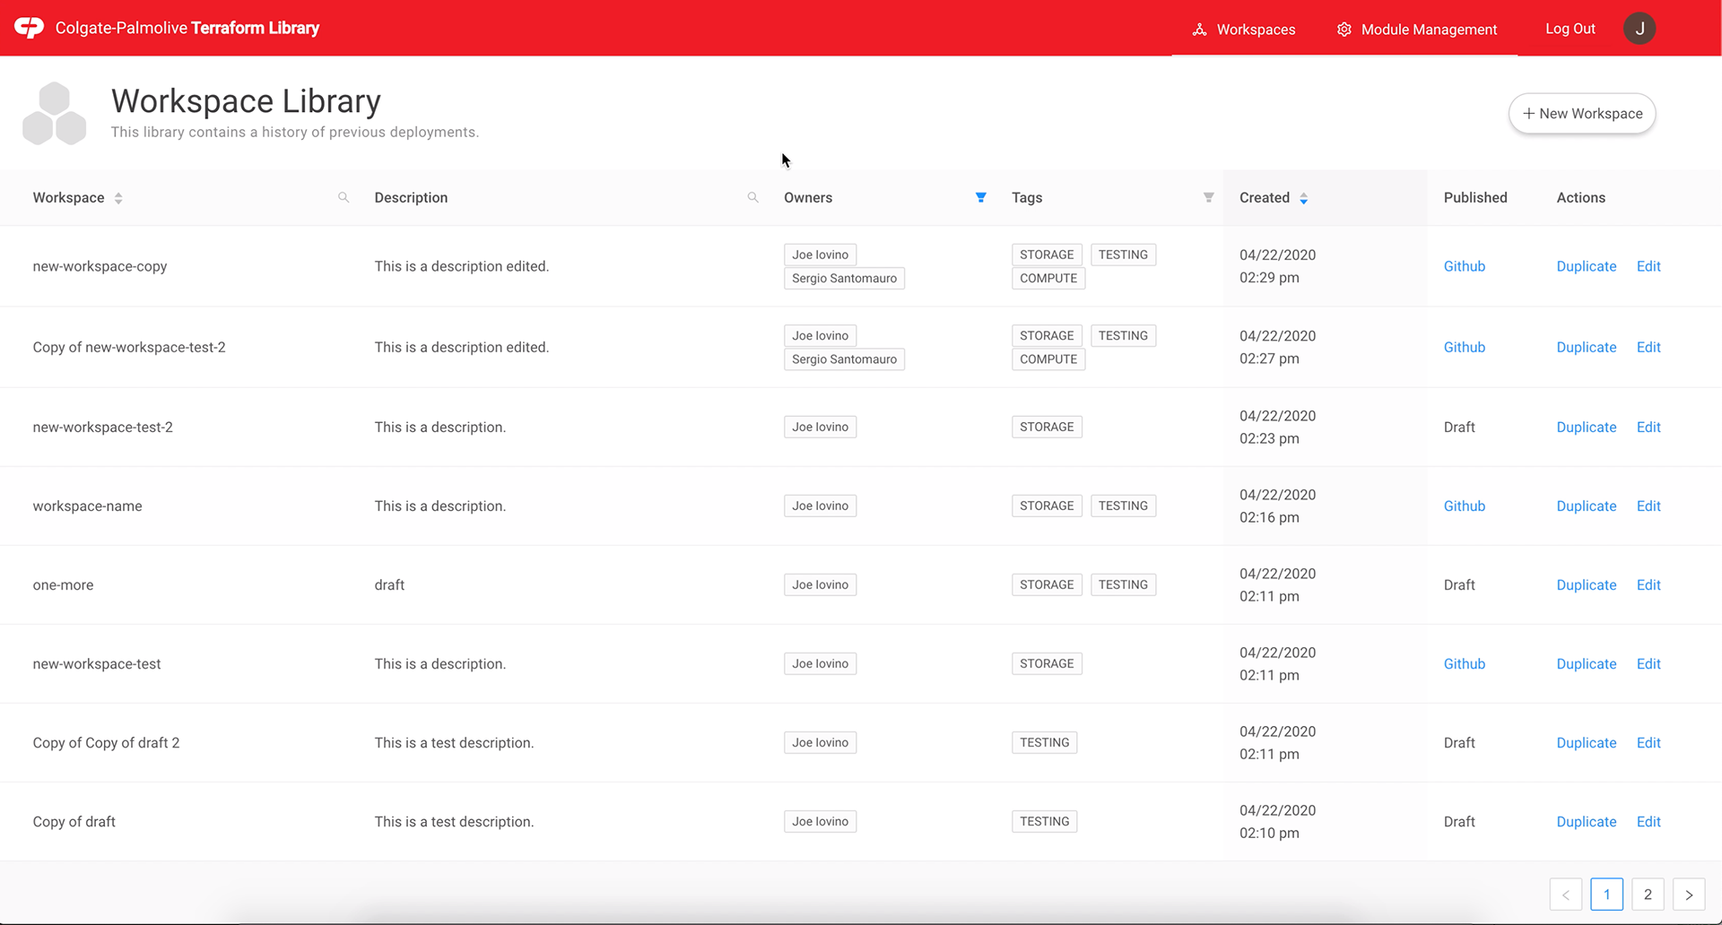Edit Copy of new-workspace-test-2
Viewport: 1722px width, 925px height.
click(1648, 347)
